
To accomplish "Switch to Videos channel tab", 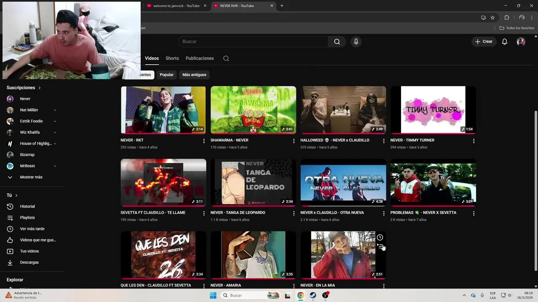I will 152,58.
